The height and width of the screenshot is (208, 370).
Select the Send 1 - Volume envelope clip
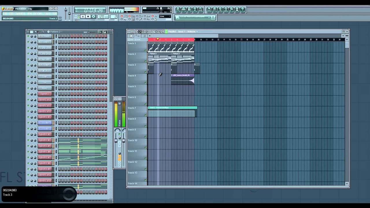point(173,112)
